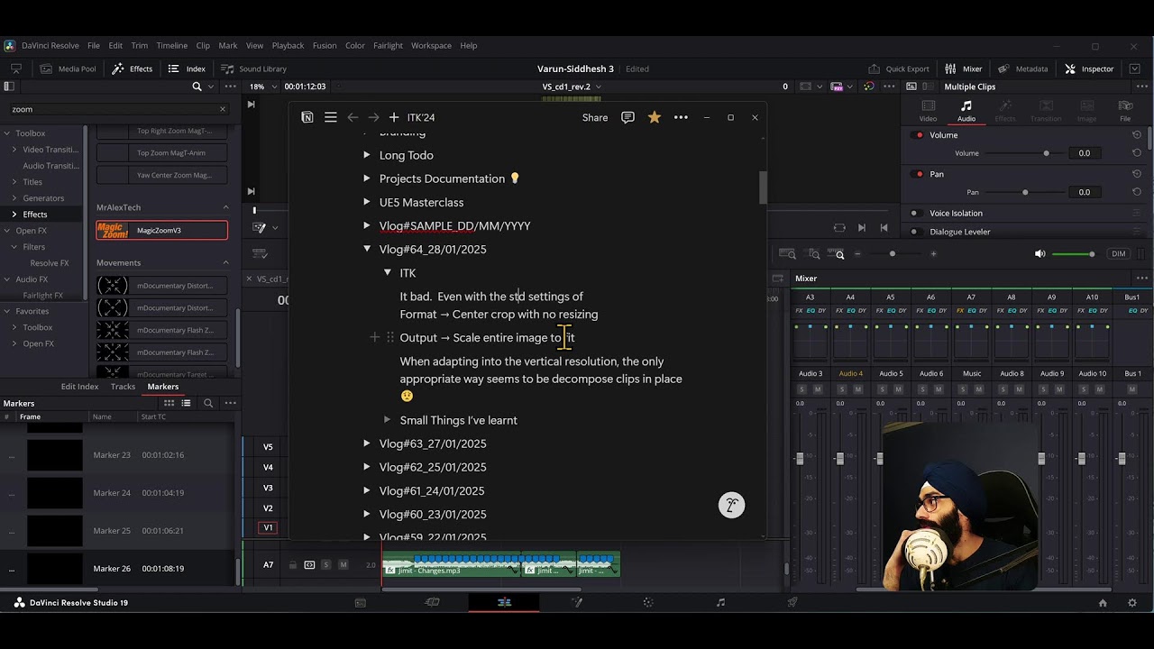Screen dimensions: 1154x649
Task: Enable Voice Isolation
Action: click(914, 214)
